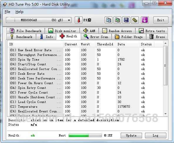Click the Log button
Viewport: 174px width, 143px height.
pos(156,135)
